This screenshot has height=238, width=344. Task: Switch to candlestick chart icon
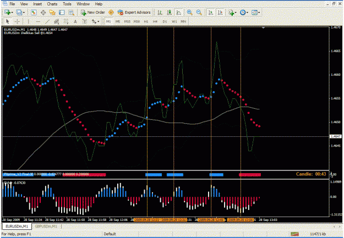(170, 13)
